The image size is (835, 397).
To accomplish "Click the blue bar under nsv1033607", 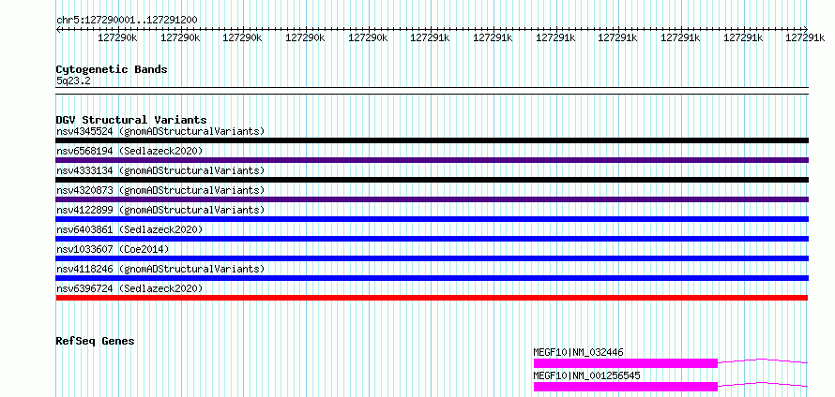I will pyautogui.click(x=433, y=258).
